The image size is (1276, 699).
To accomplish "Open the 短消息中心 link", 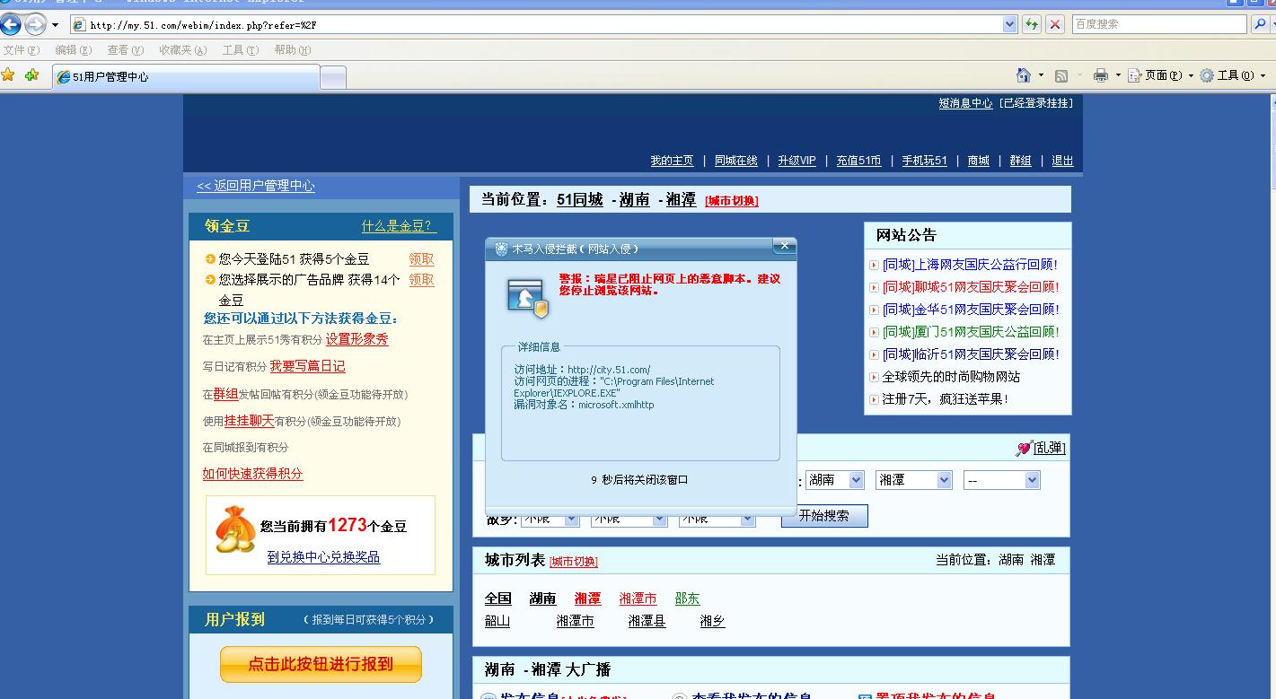I will pyautogui.click(x=965, y=103).
